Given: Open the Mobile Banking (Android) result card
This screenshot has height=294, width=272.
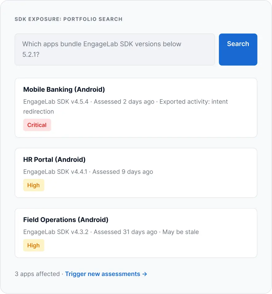Looking at the screenshot, I should (136, 108).
